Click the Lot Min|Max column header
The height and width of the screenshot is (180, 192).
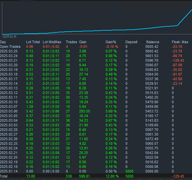click(52, 42)
